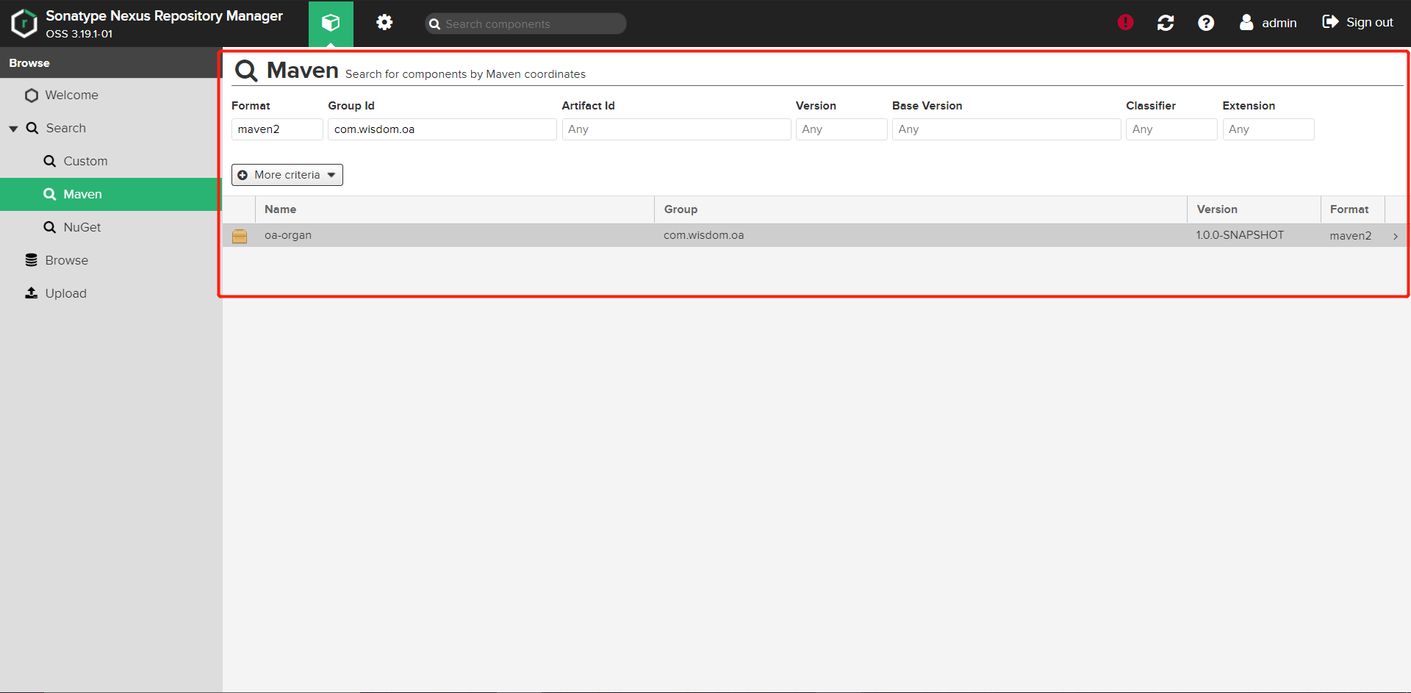Click the Custom magnifier icon
Image resolution: width=1411 pixels, height=693 pixels.
tap(50, 161)
